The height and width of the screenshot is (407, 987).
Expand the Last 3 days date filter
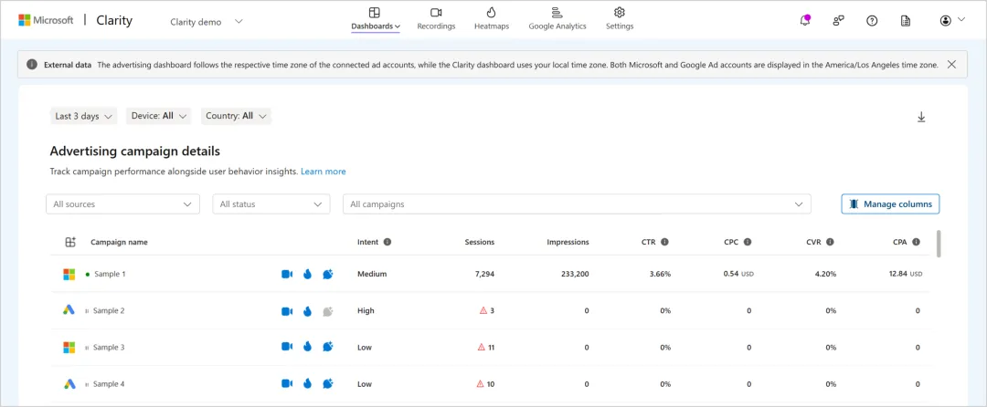coord(84,116)
